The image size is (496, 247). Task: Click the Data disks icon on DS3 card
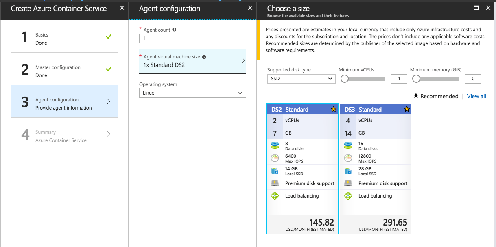tap(348, 146)
